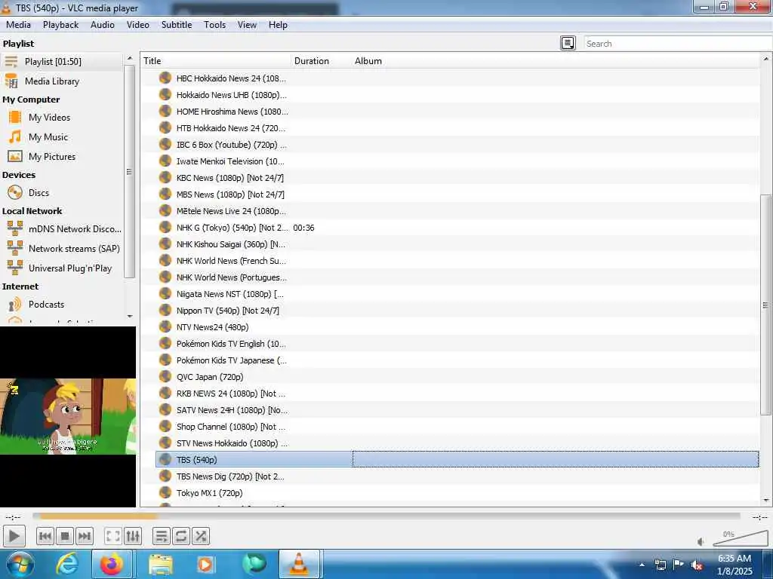Toggle the playlist view button
The height and width of the screenshot is (579, 773).
162,536
